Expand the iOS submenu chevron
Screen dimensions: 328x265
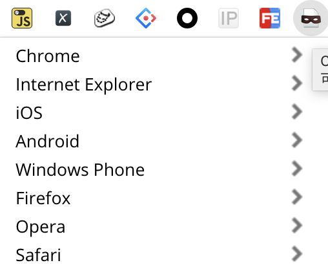[x=297, y=112]
